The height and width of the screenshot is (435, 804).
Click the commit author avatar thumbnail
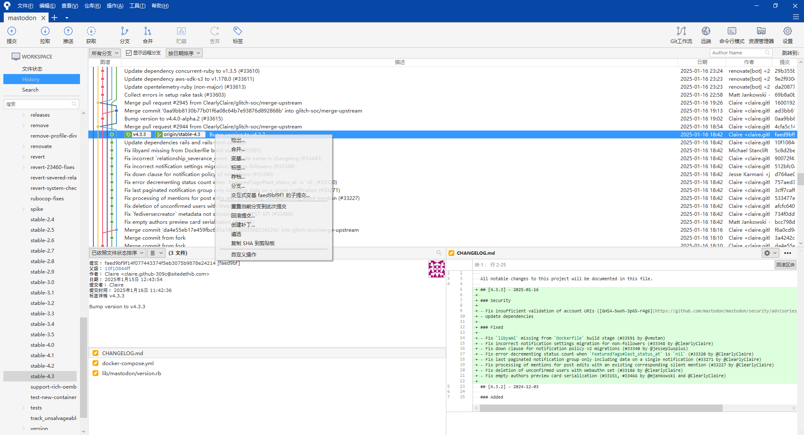(x=436, y=269)
